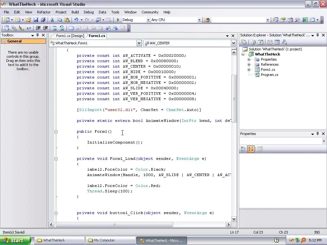Open the Tools menu
This screenshot has height=245, width=327.
pyautogui.click(x=115, y=12)
